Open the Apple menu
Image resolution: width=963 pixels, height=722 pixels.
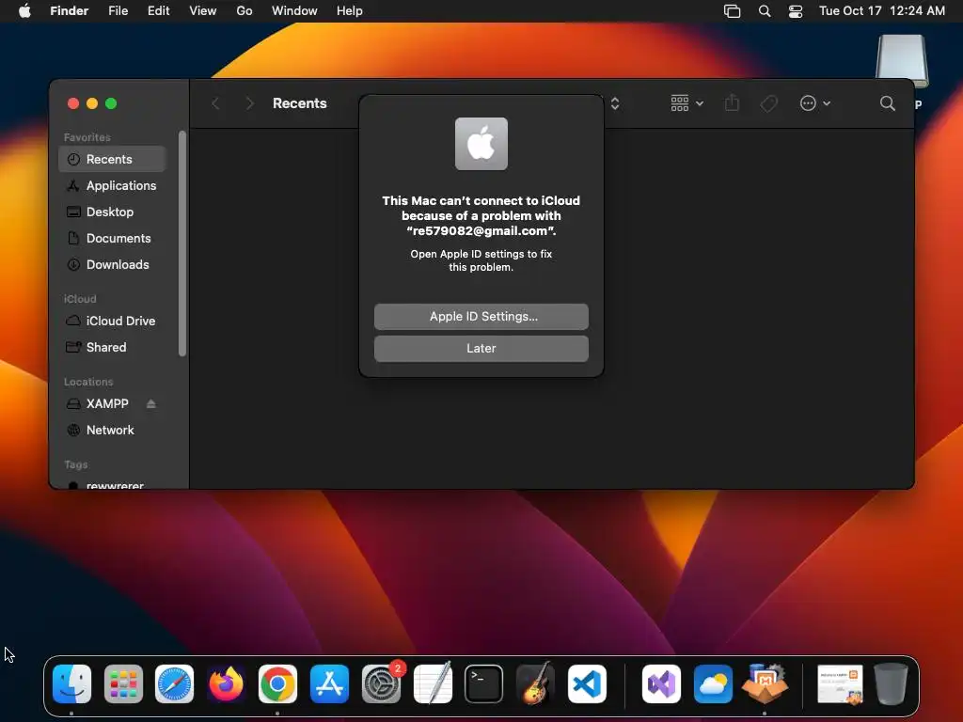point(24,10)
